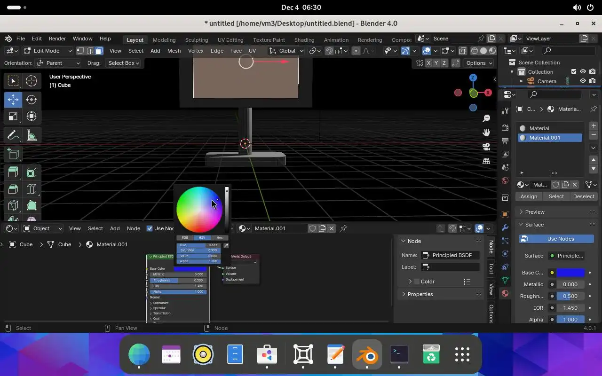Select the Knife tool

click(x=13, y=205)
